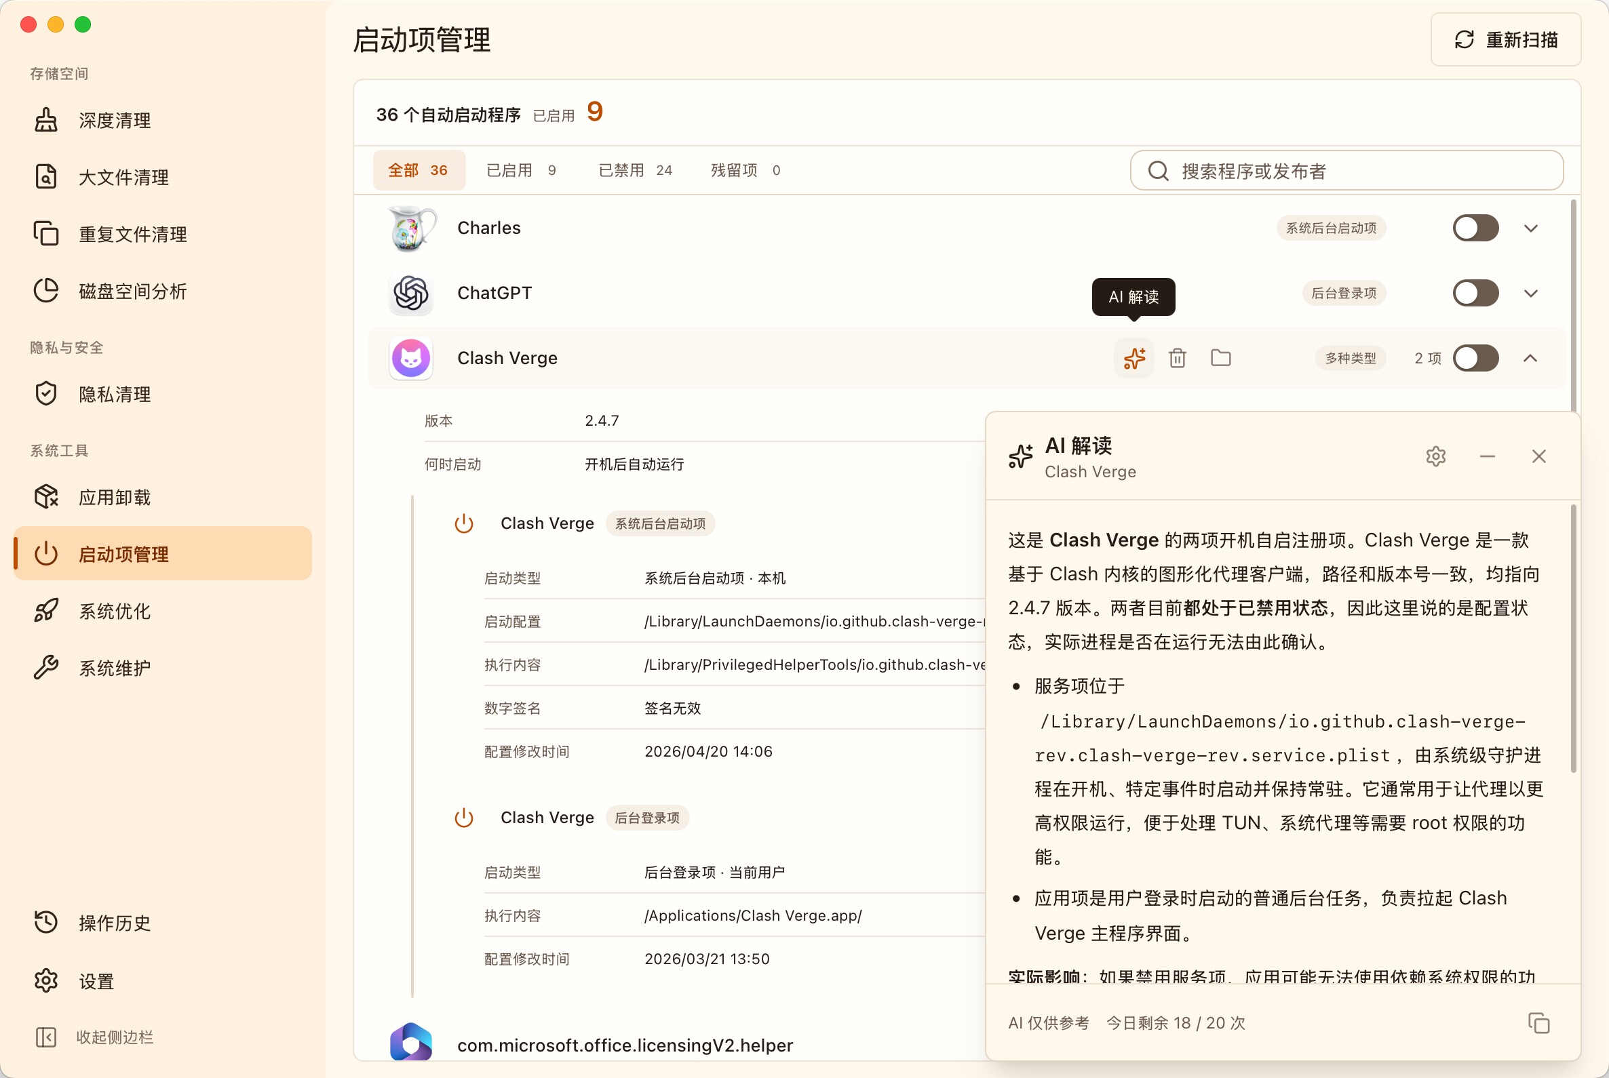Toggle the Clash Verge startup switch
Viewport: 1609px width, 1078px height.
click(x=1476, y=358)
